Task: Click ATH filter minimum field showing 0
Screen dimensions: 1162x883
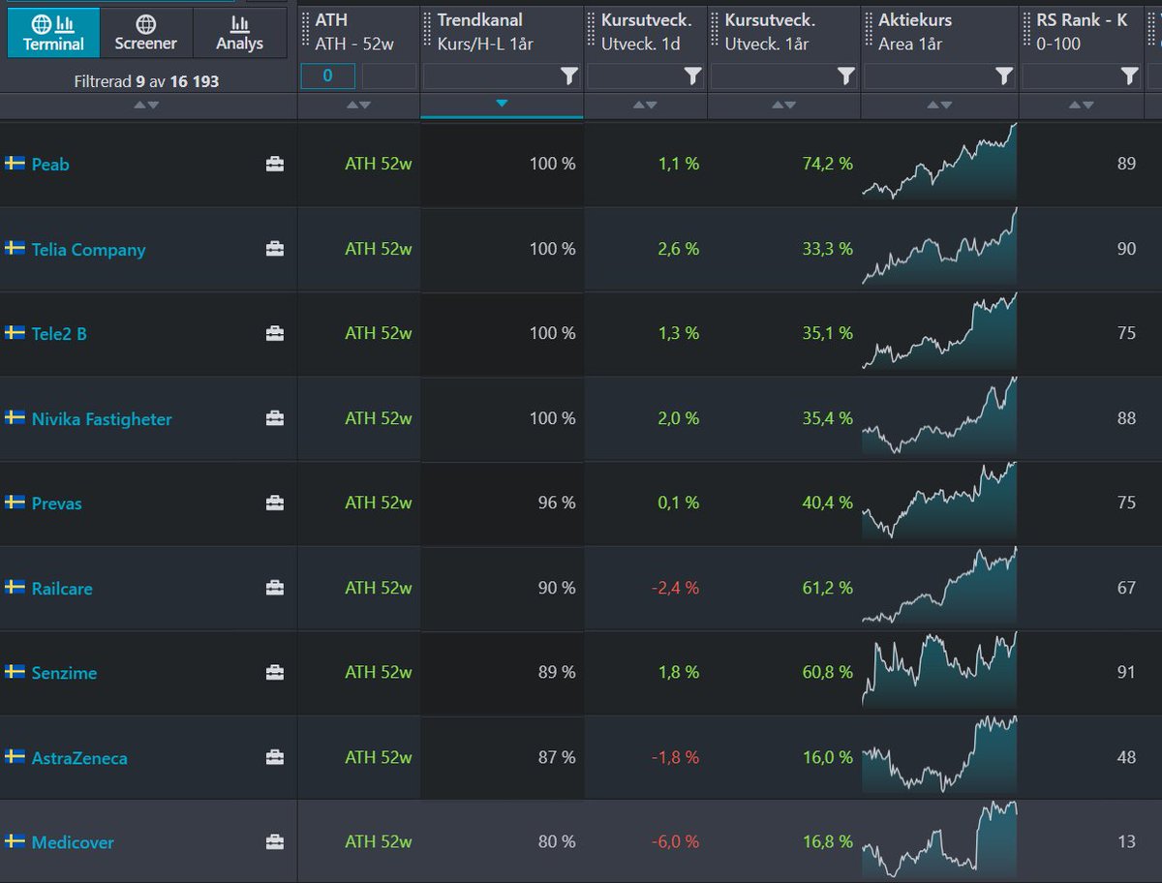Action: [327, 76]
